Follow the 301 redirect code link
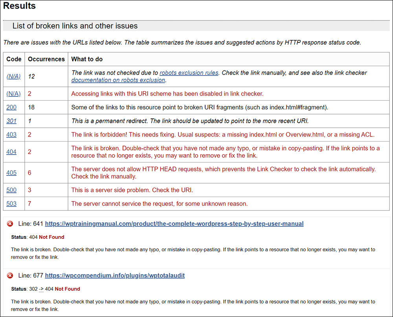 (x=11, y=121)
